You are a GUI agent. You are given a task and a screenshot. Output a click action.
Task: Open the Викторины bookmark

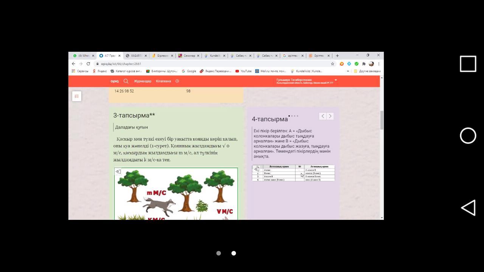[161, 71]
